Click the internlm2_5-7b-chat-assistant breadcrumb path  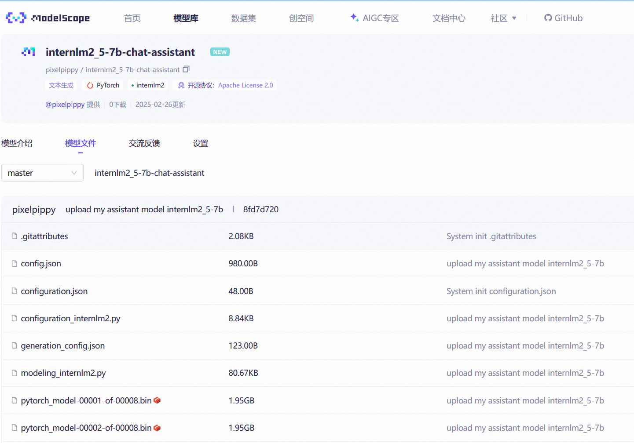point(149,173)
